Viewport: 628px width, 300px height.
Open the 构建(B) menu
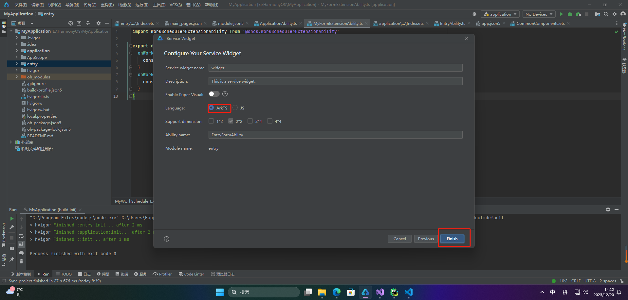[x=124, y=5]
